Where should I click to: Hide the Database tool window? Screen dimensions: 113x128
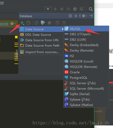click(91, 16)
